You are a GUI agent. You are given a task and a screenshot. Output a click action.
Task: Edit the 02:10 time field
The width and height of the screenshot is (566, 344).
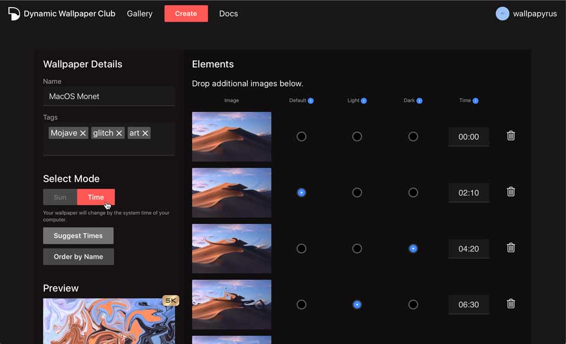pos(468,193)
